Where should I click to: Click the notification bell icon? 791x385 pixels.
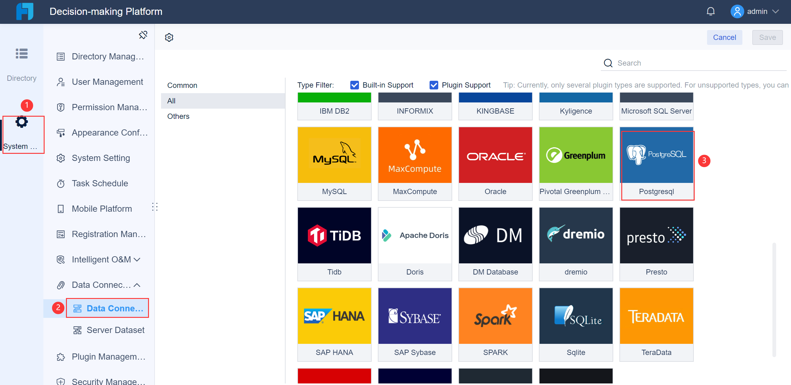pyautogui.click(x=710, y=11)
